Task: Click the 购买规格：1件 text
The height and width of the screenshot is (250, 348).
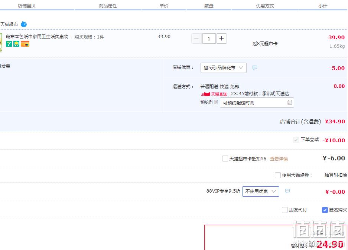Action: 89,37
